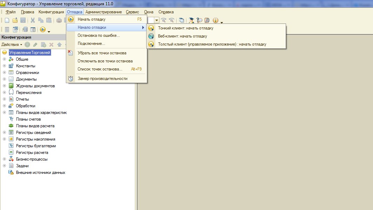Click the Help search magnifier icon
373x210 pixels.
[199, 20]
